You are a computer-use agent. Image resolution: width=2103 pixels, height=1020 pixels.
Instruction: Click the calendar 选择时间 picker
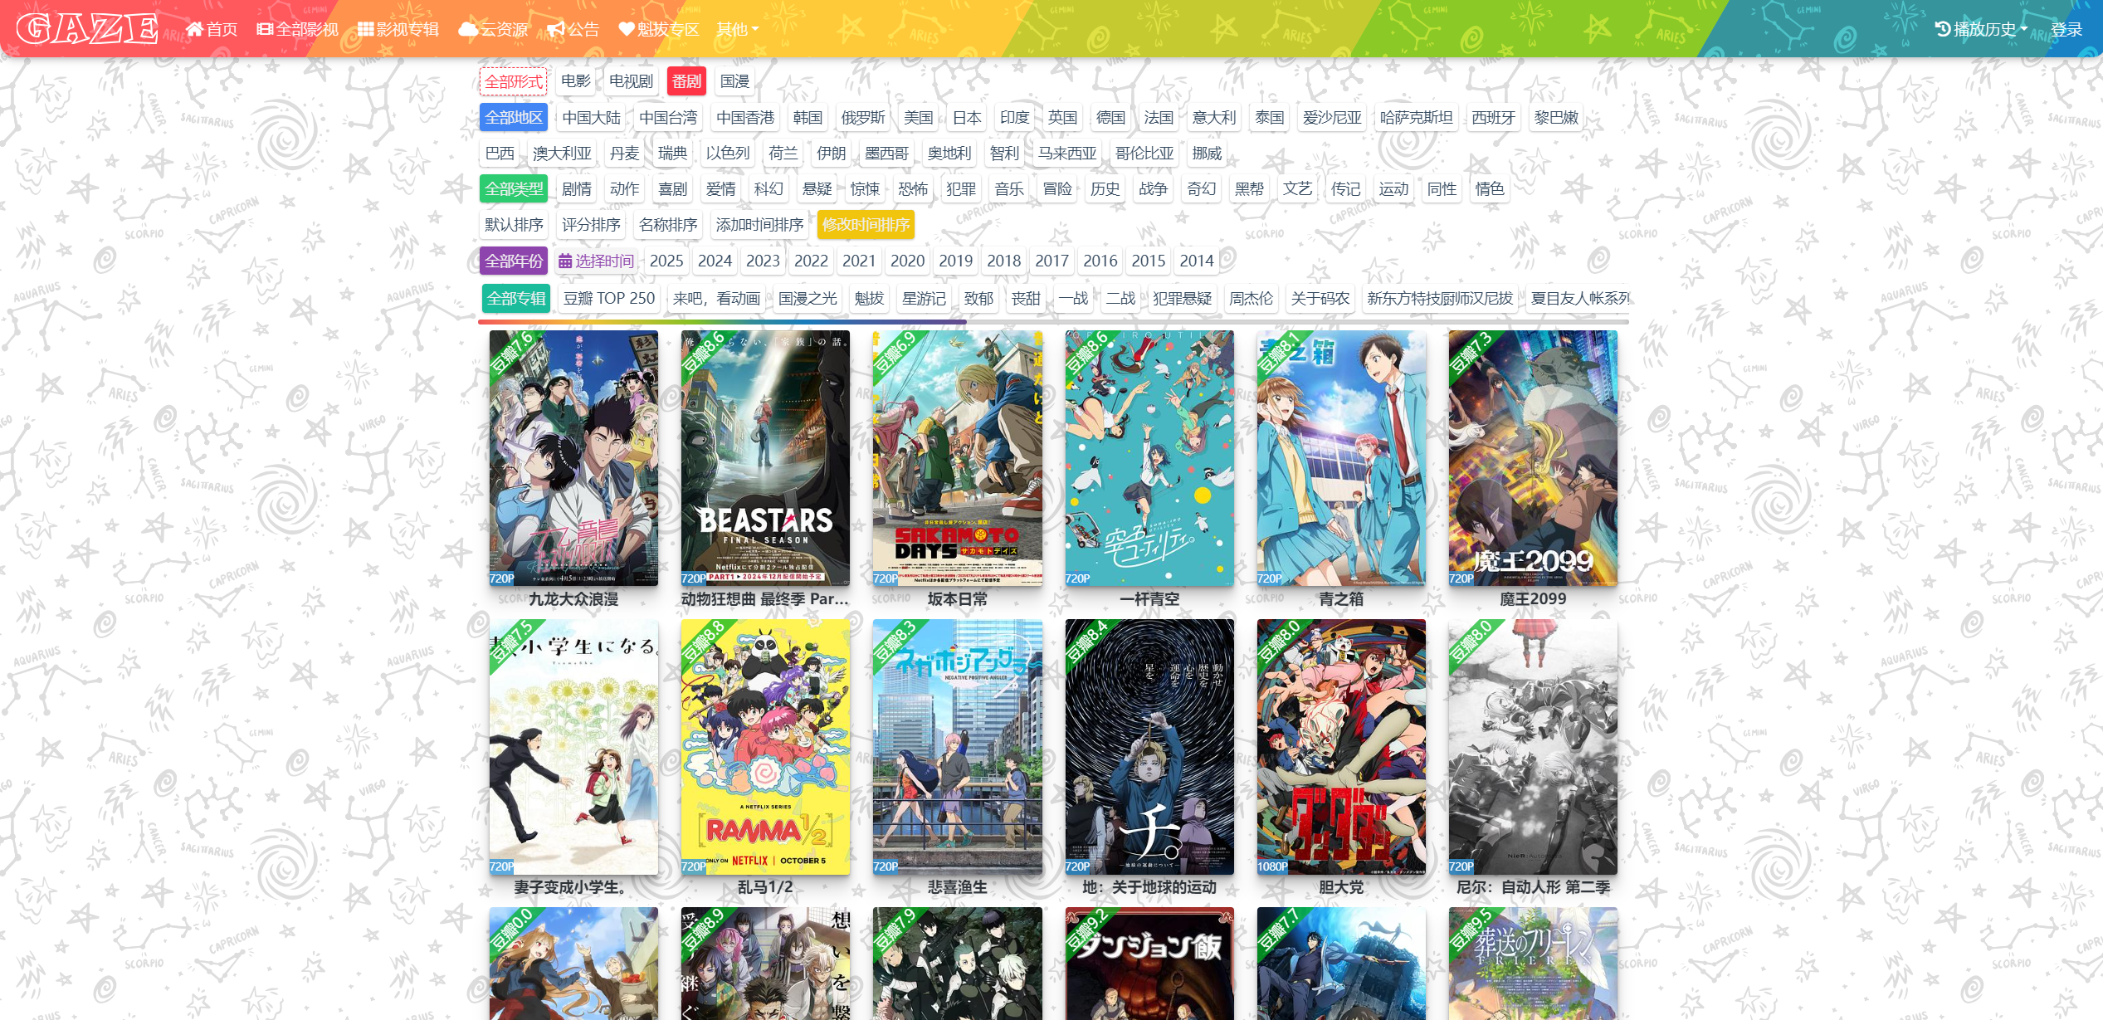click(x=596, y=261)
